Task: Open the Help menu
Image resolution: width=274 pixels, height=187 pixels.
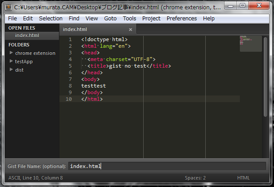Action: click(x=209, y=19)
